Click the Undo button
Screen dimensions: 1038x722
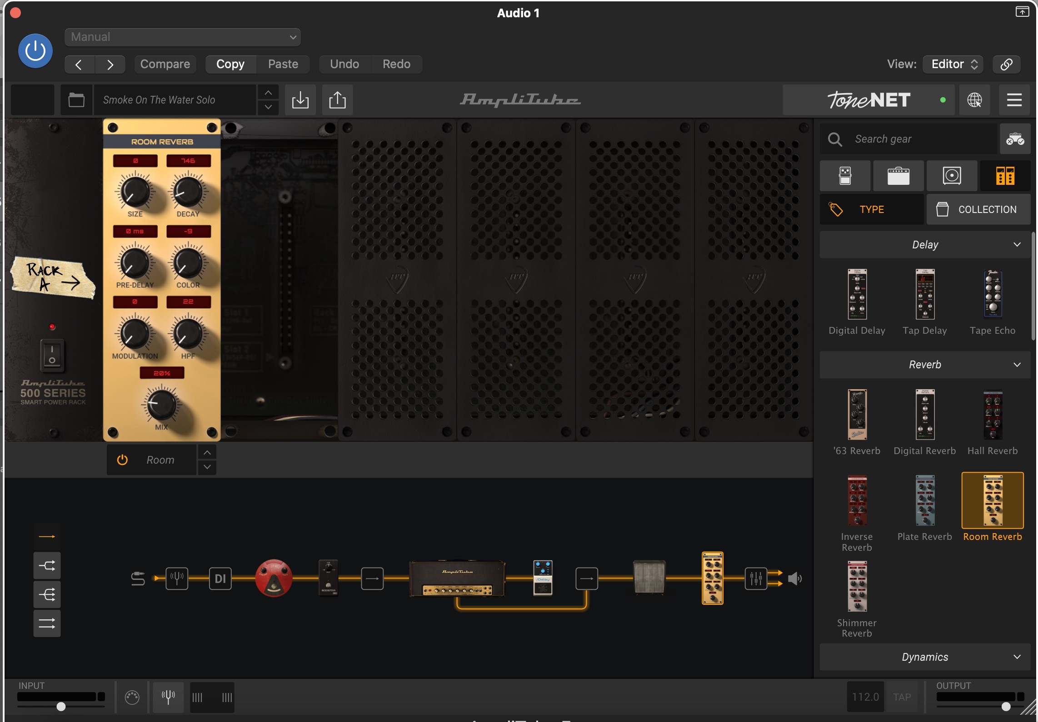point(344,64)
